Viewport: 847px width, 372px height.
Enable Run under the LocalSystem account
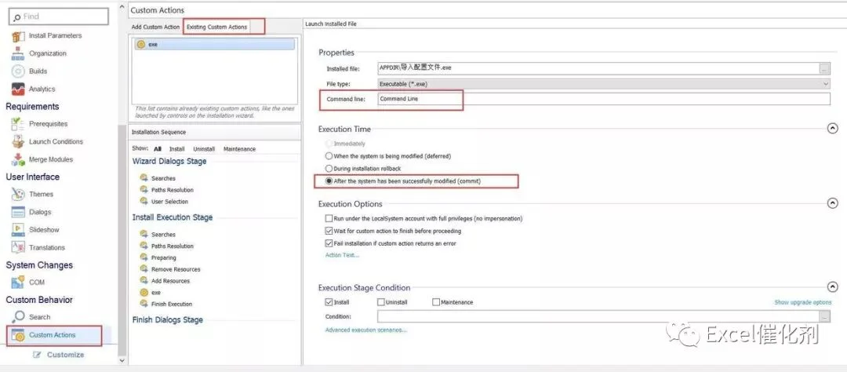pos(329,219)
